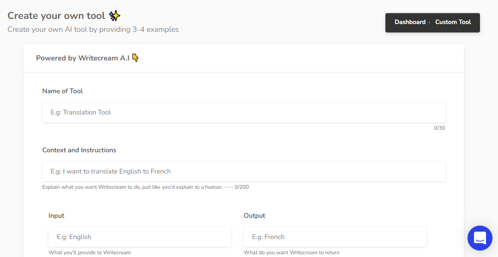This screenshot has height=257, width=498.
Task: Click the pointing hand emoji icon
Action: coord(135,58)
